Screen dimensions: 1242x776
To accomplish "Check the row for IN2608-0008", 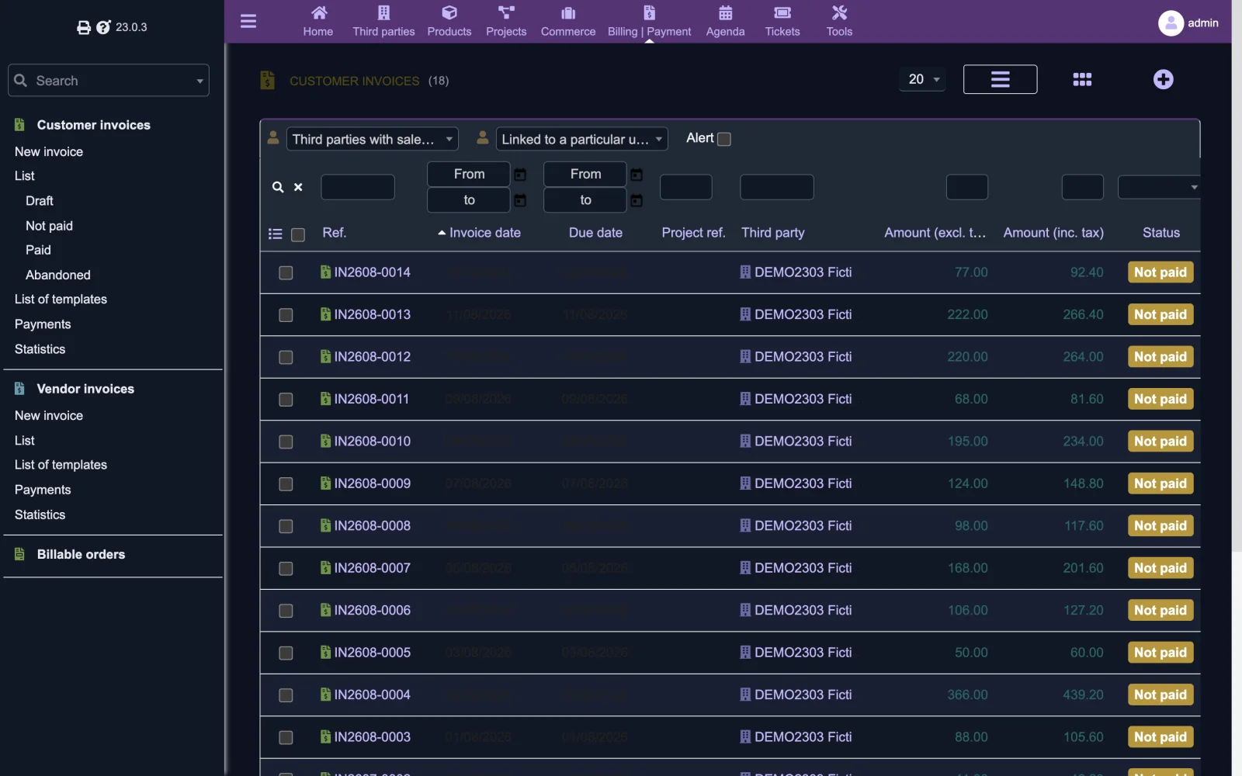I will 286,526.
